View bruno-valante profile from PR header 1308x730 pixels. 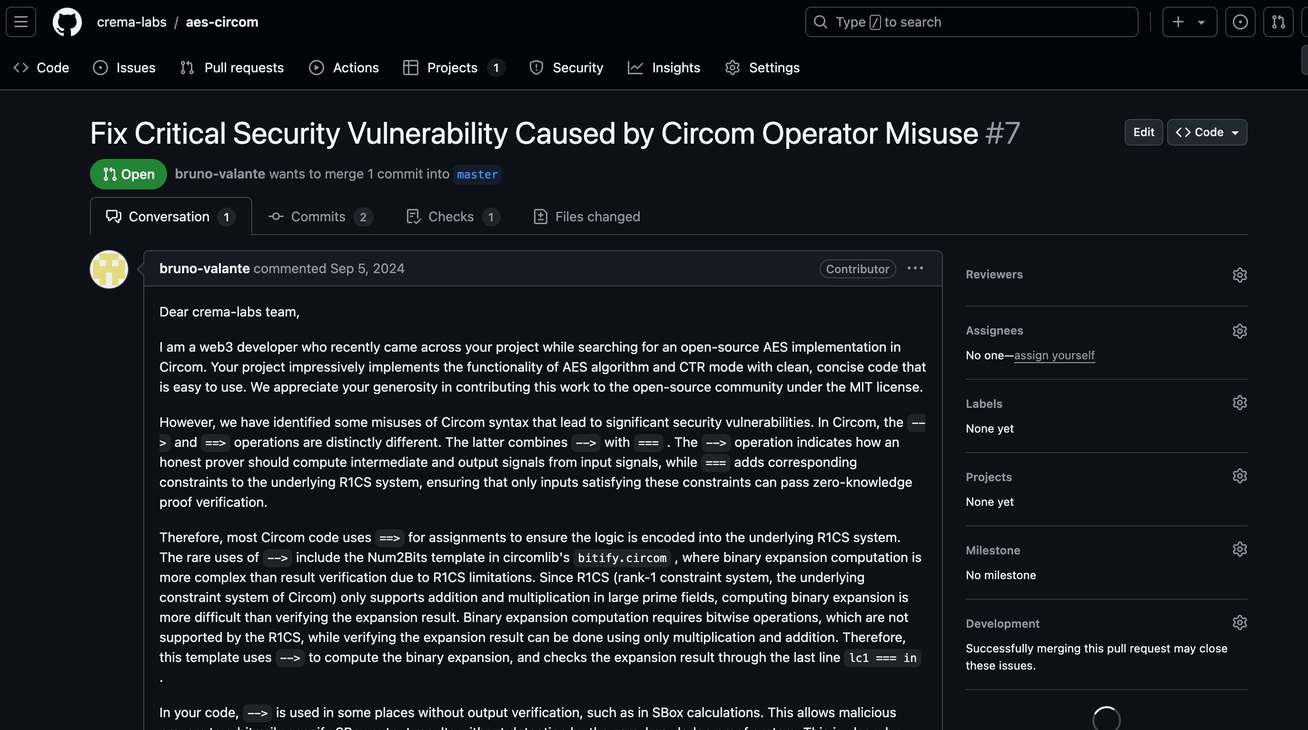[x=220, y=174]
